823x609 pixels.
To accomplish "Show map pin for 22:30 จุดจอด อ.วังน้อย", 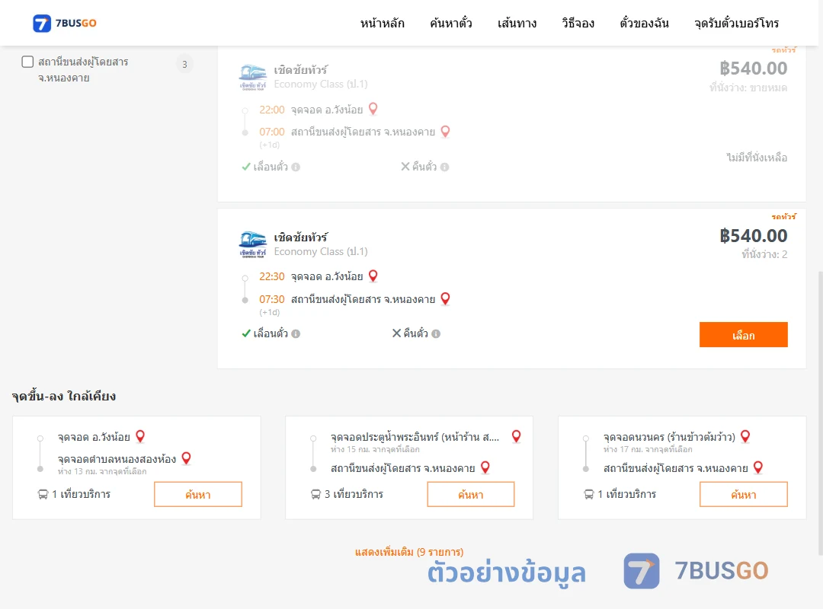I will coord(373,276).
